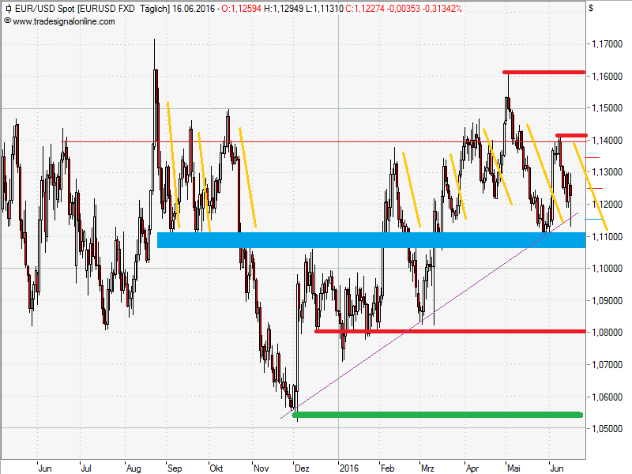This screenshot has width=632, height=474.
Task: Click the Okt label on time axis
Action: [x=216, y=468]
